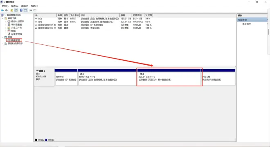This screenshot has width=270, height=147.
Task: Open the 操作(A) menu
Action: pyautogui.click(x=15, y=6)
